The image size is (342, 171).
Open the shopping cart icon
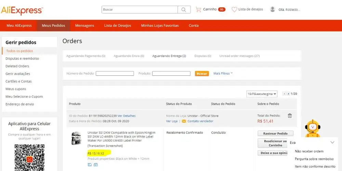198,10
